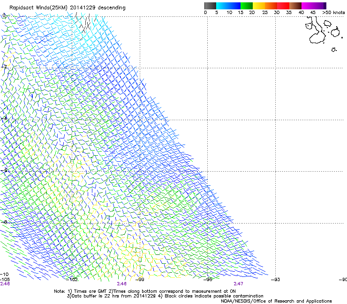The height and width of the screenshot is (304, 347).
Task: Click the '-96' longitude axis label
Action: pos(208,280)
